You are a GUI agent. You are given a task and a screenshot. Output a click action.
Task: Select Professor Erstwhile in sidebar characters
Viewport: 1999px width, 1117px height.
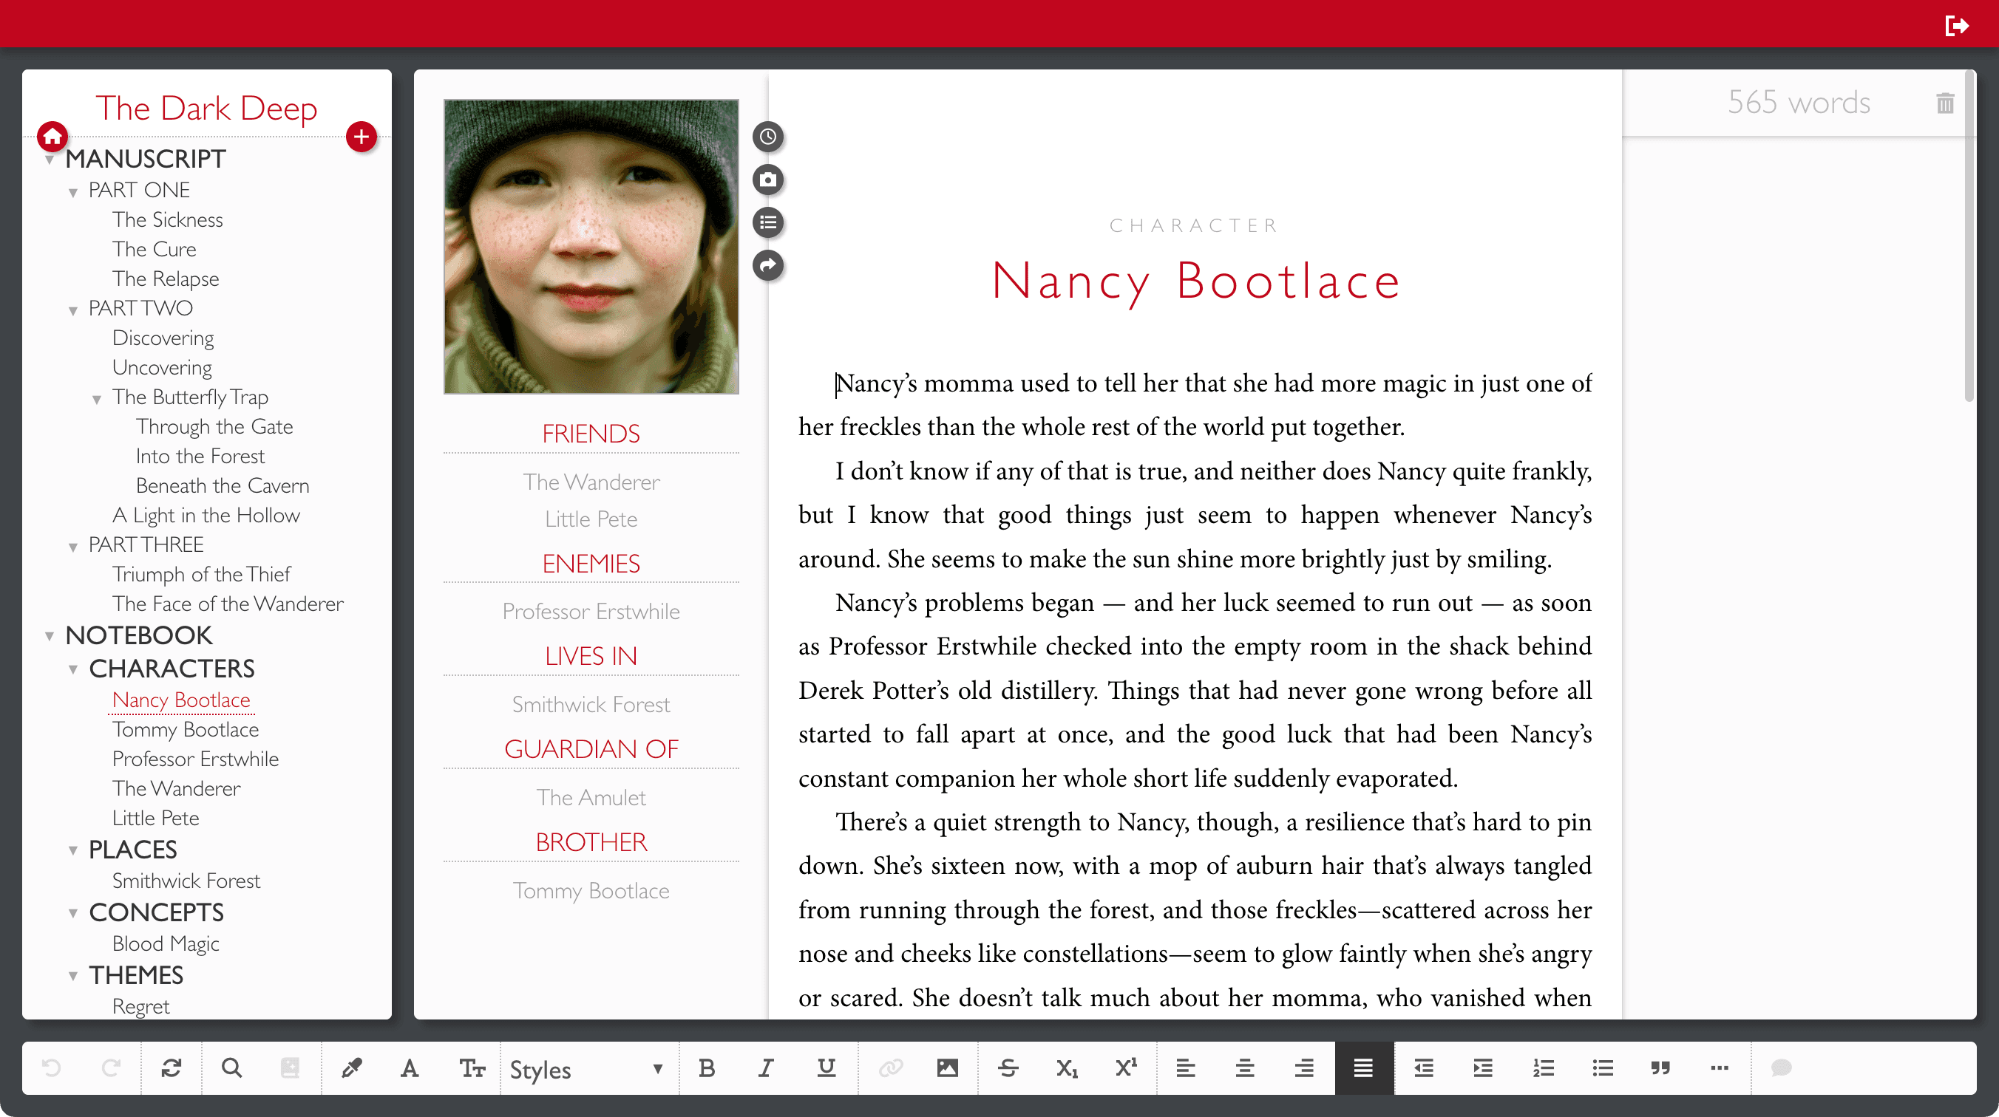click(x=196, y=759)
